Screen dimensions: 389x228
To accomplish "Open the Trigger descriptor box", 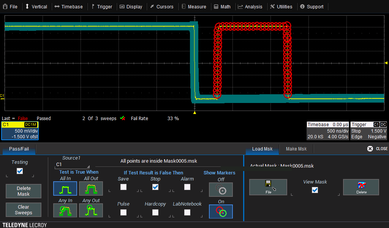I will point(368,131).
